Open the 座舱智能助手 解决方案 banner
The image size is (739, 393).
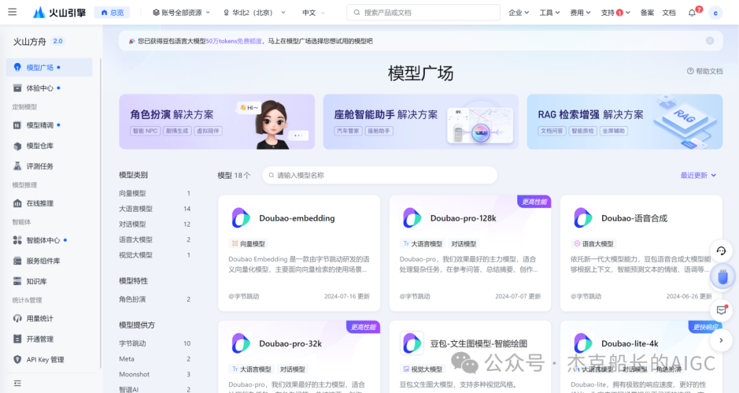click(421, 122)
